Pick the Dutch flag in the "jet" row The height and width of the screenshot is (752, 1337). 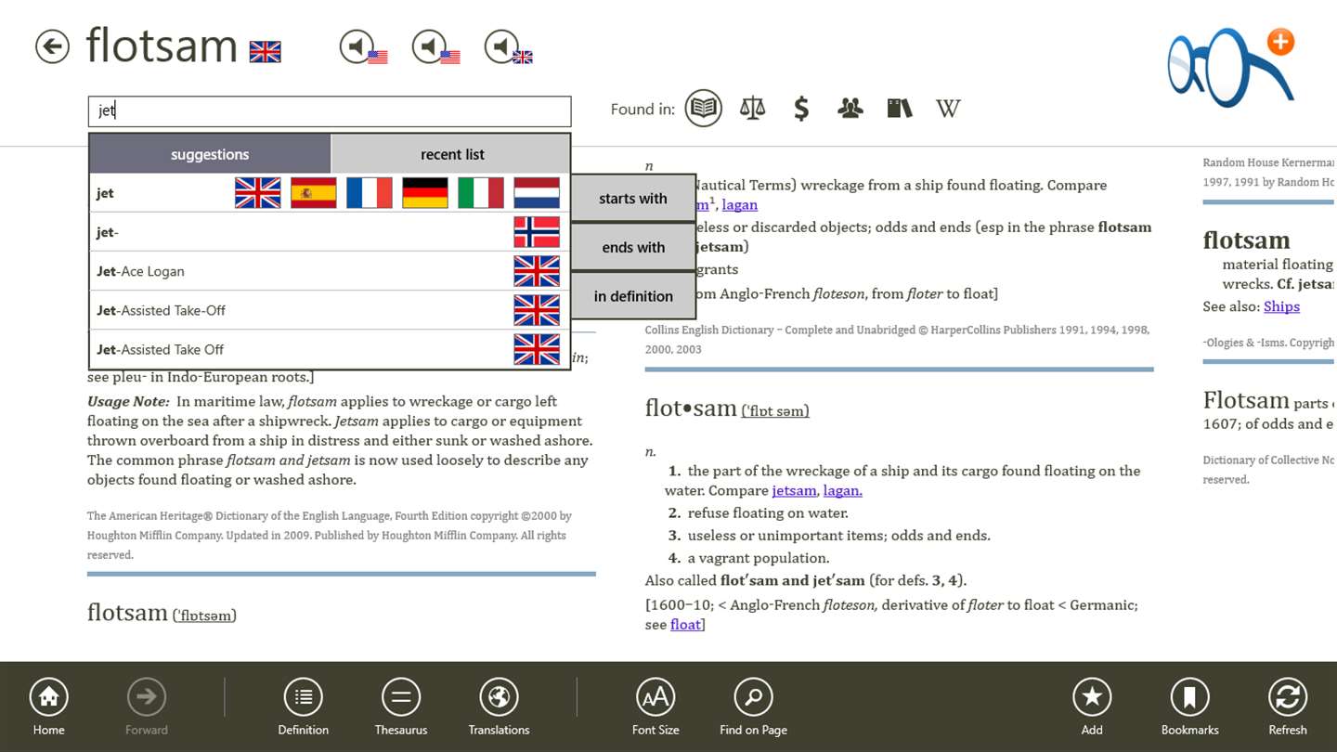point(537,193)
